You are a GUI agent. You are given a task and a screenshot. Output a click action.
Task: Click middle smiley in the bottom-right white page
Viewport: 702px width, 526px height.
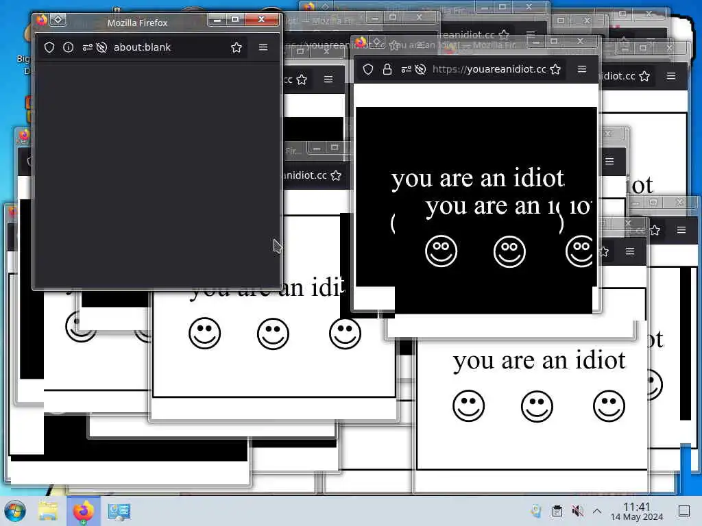click(537, 406)
